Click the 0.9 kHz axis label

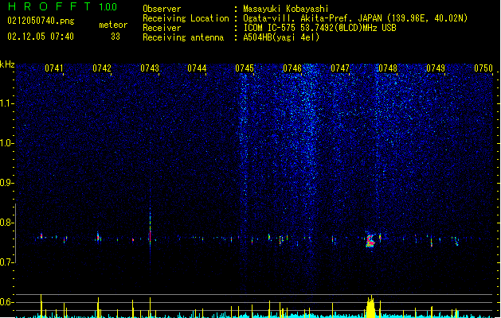pyautogui.click(x=6, y=183)
